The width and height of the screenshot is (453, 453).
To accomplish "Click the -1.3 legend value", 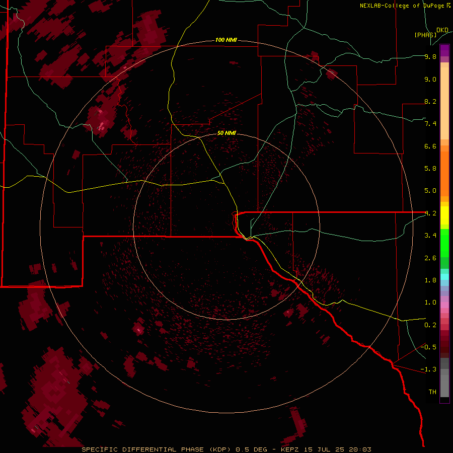I will click(x=428, y=369).
